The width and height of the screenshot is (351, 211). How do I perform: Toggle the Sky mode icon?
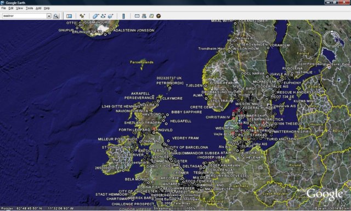tap(158, 16)
